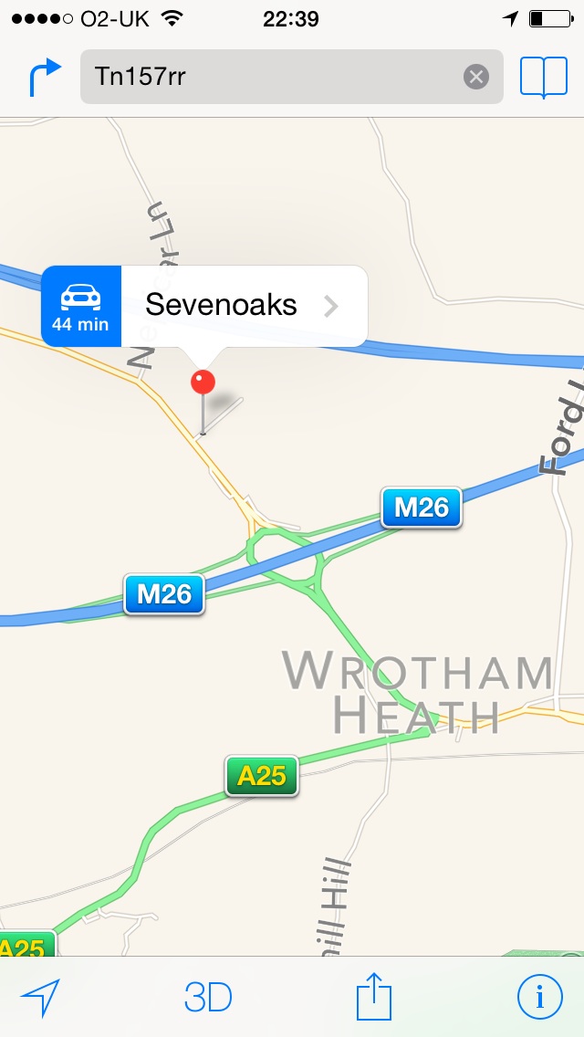The height and width of the screenshot is (1037, 584).
Task: Open the bookmarks book icon
Action: pos(544,78)
